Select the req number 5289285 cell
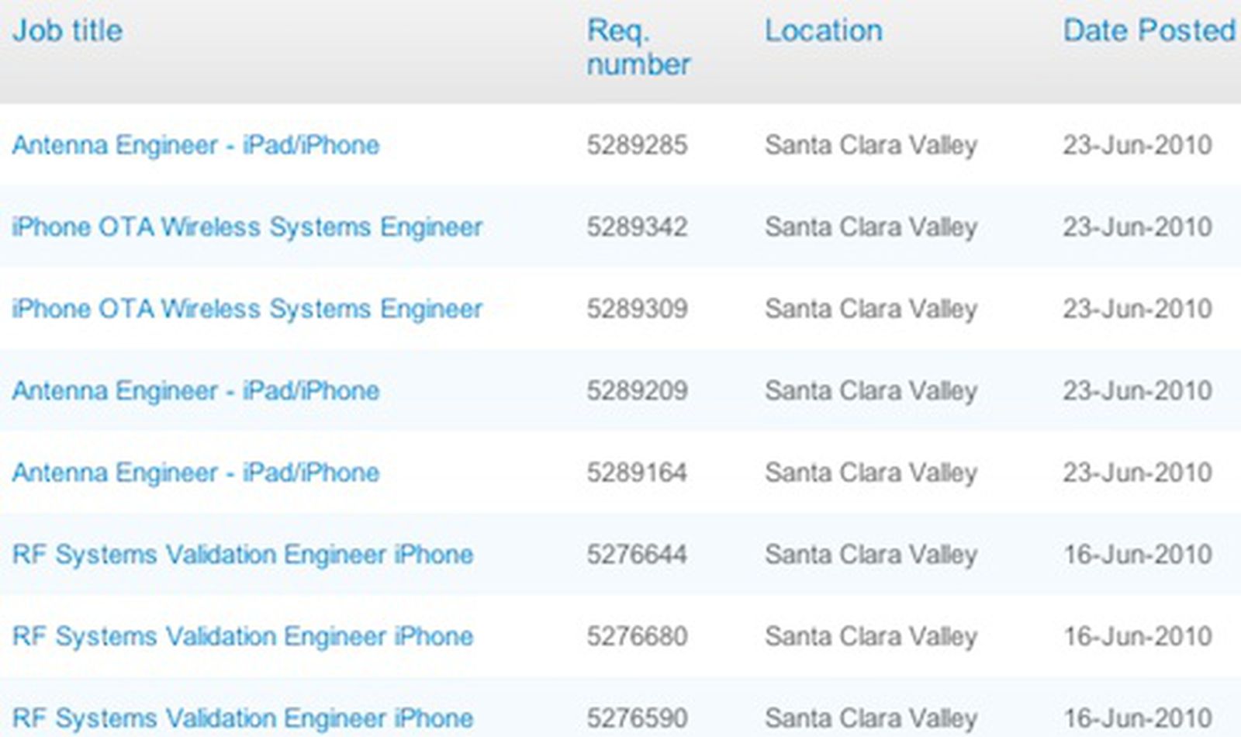This screenshot has height=737, width=1241. coord(638,144)
